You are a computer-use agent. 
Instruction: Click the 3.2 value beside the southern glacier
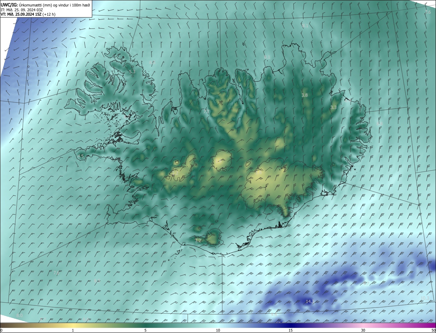[x=198, y=240]
